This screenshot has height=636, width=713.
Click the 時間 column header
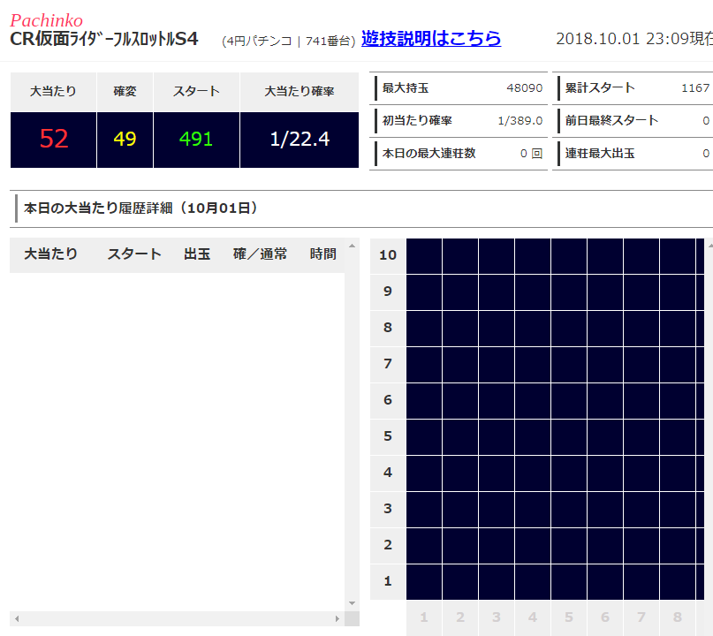[x=322, y=254]
